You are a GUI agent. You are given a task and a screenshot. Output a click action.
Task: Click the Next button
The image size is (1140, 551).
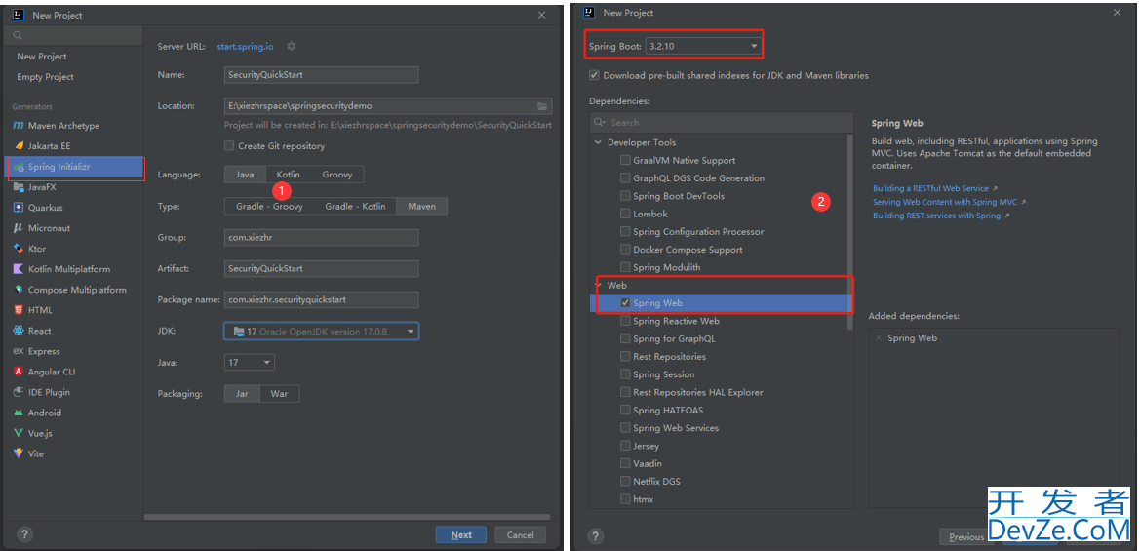tap(461, 535)
